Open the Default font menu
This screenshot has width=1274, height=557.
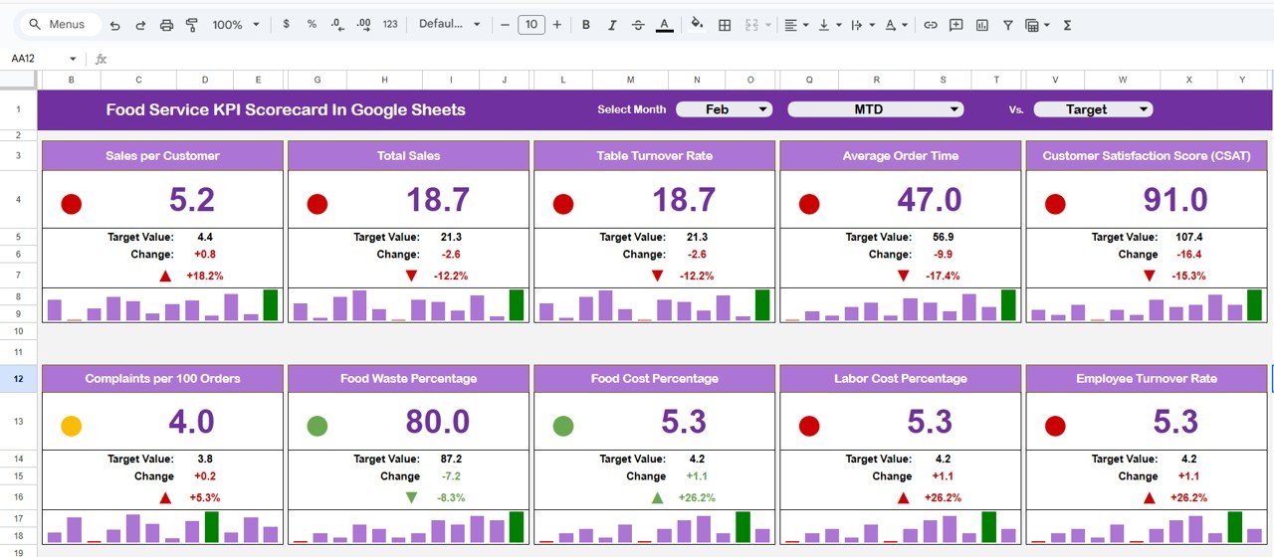(x=449, y=25)
